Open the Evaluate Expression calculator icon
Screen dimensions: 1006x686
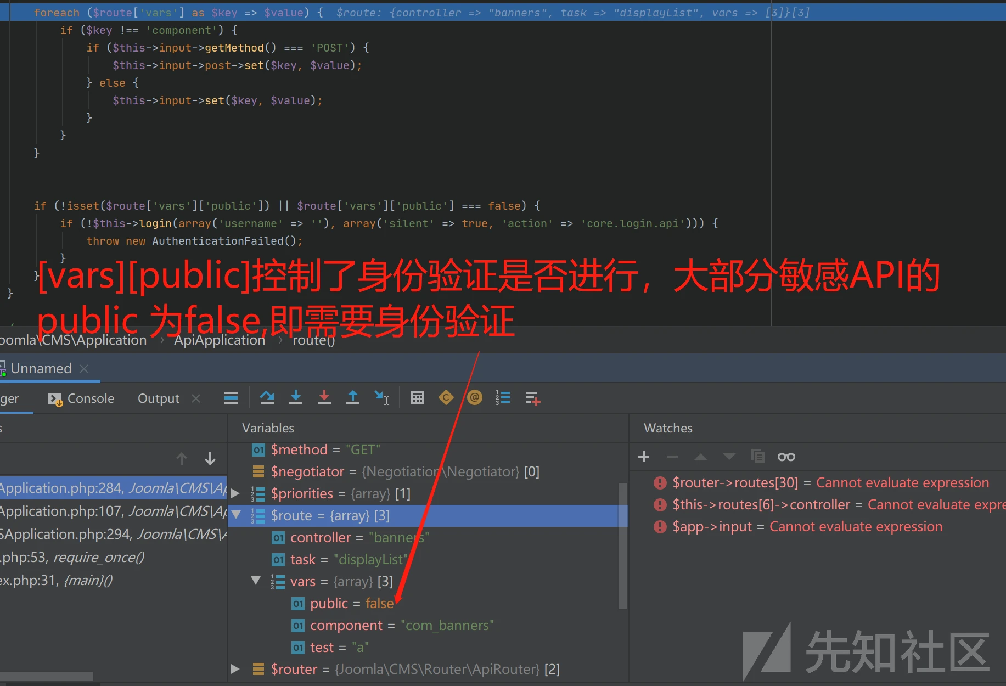[418, 398]
